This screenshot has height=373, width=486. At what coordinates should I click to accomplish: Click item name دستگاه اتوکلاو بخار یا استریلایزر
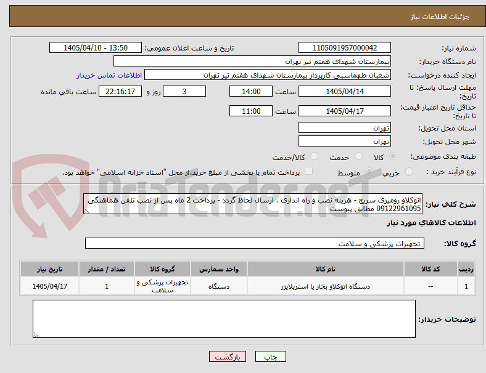pos(326,286)
